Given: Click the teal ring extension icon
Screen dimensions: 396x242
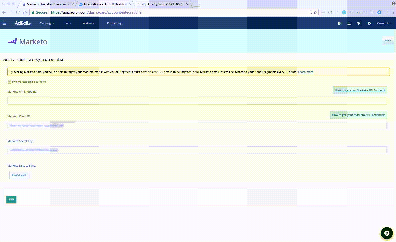Looking at the screenshot, I should tap(379, 12).
